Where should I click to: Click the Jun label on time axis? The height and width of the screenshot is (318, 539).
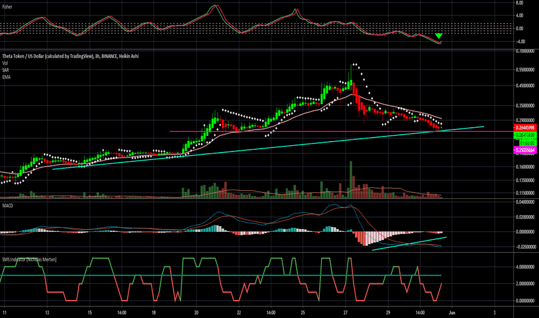click(x=452, y=312)
